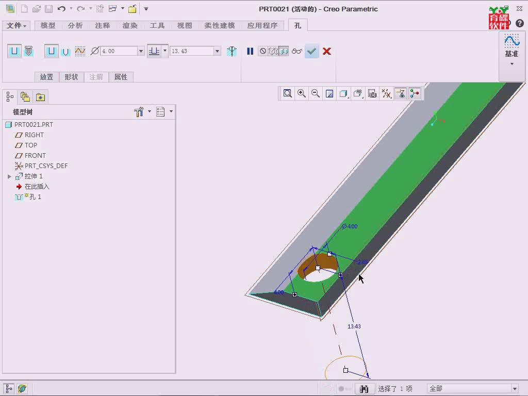Pause the hole feature tool

pos(250,51)
